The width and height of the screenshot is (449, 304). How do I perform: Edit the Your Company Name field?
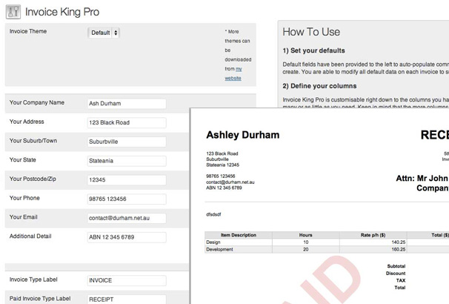pyautogui.click(x=127, y=104)
